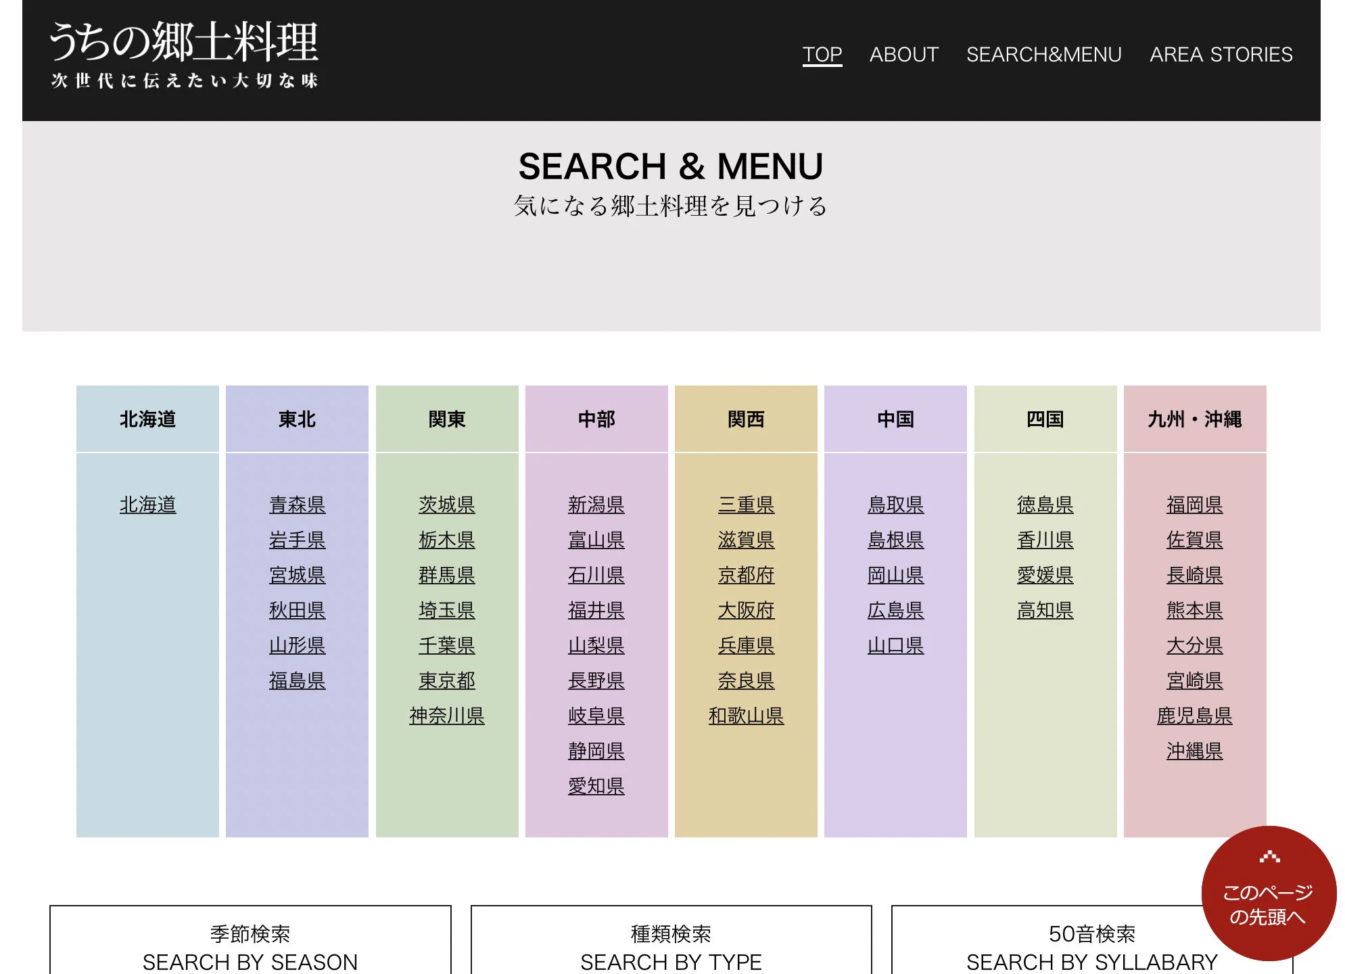The width and height of the screenshot is (1345, 974).
Task: Open 和歌山県 in the 関西 column
Action: 746,716
